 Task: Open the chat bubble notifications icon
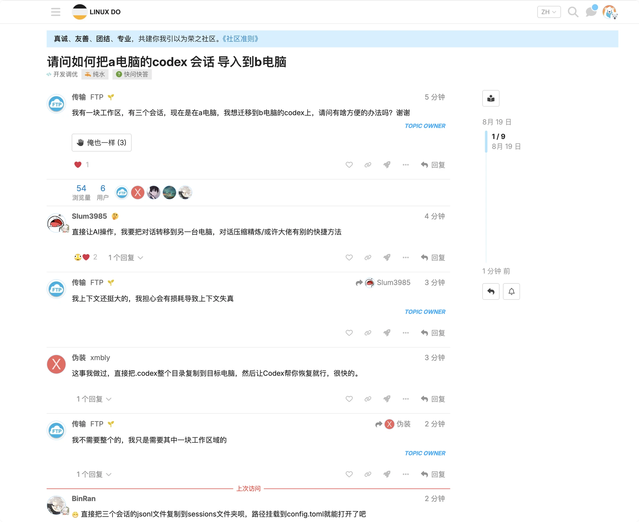591,12
